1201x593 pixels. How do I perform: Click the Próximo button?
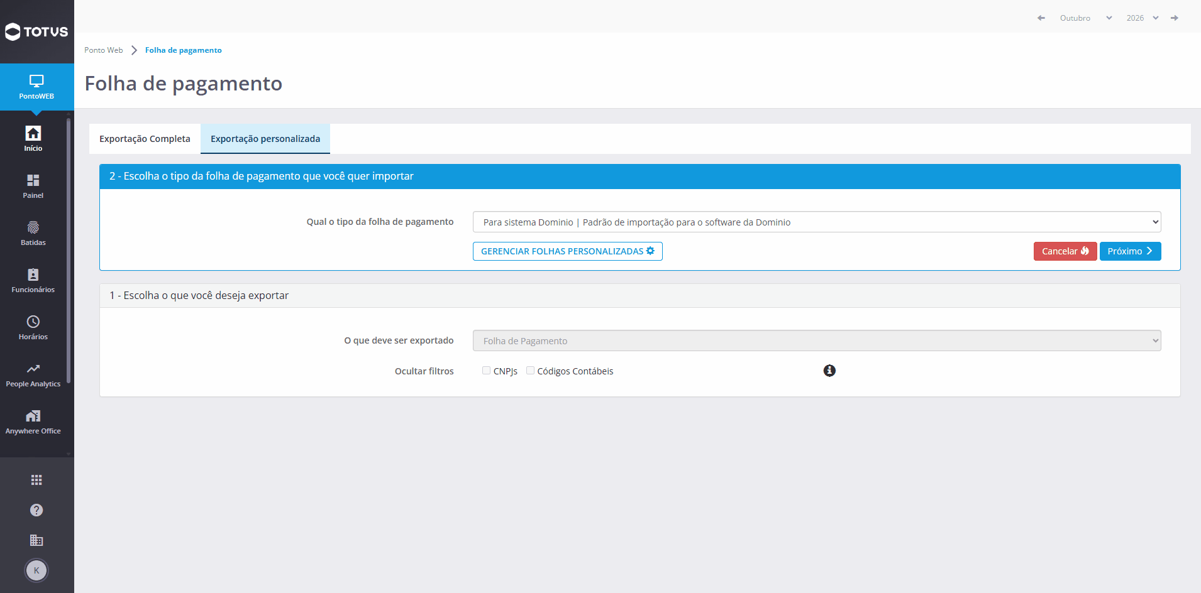1130,251
